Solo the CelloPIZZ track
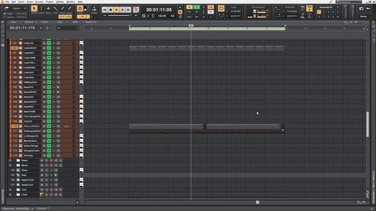The width and height of the screenshot is (376, 211). 49,53
